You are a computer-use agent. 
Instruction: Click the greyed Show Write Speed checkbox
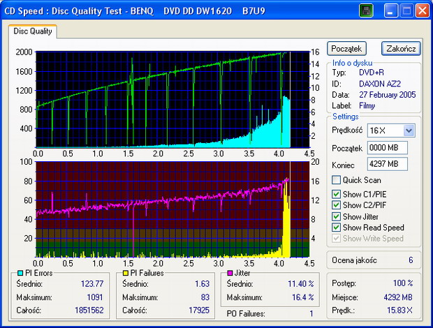(x=336, y=239)
